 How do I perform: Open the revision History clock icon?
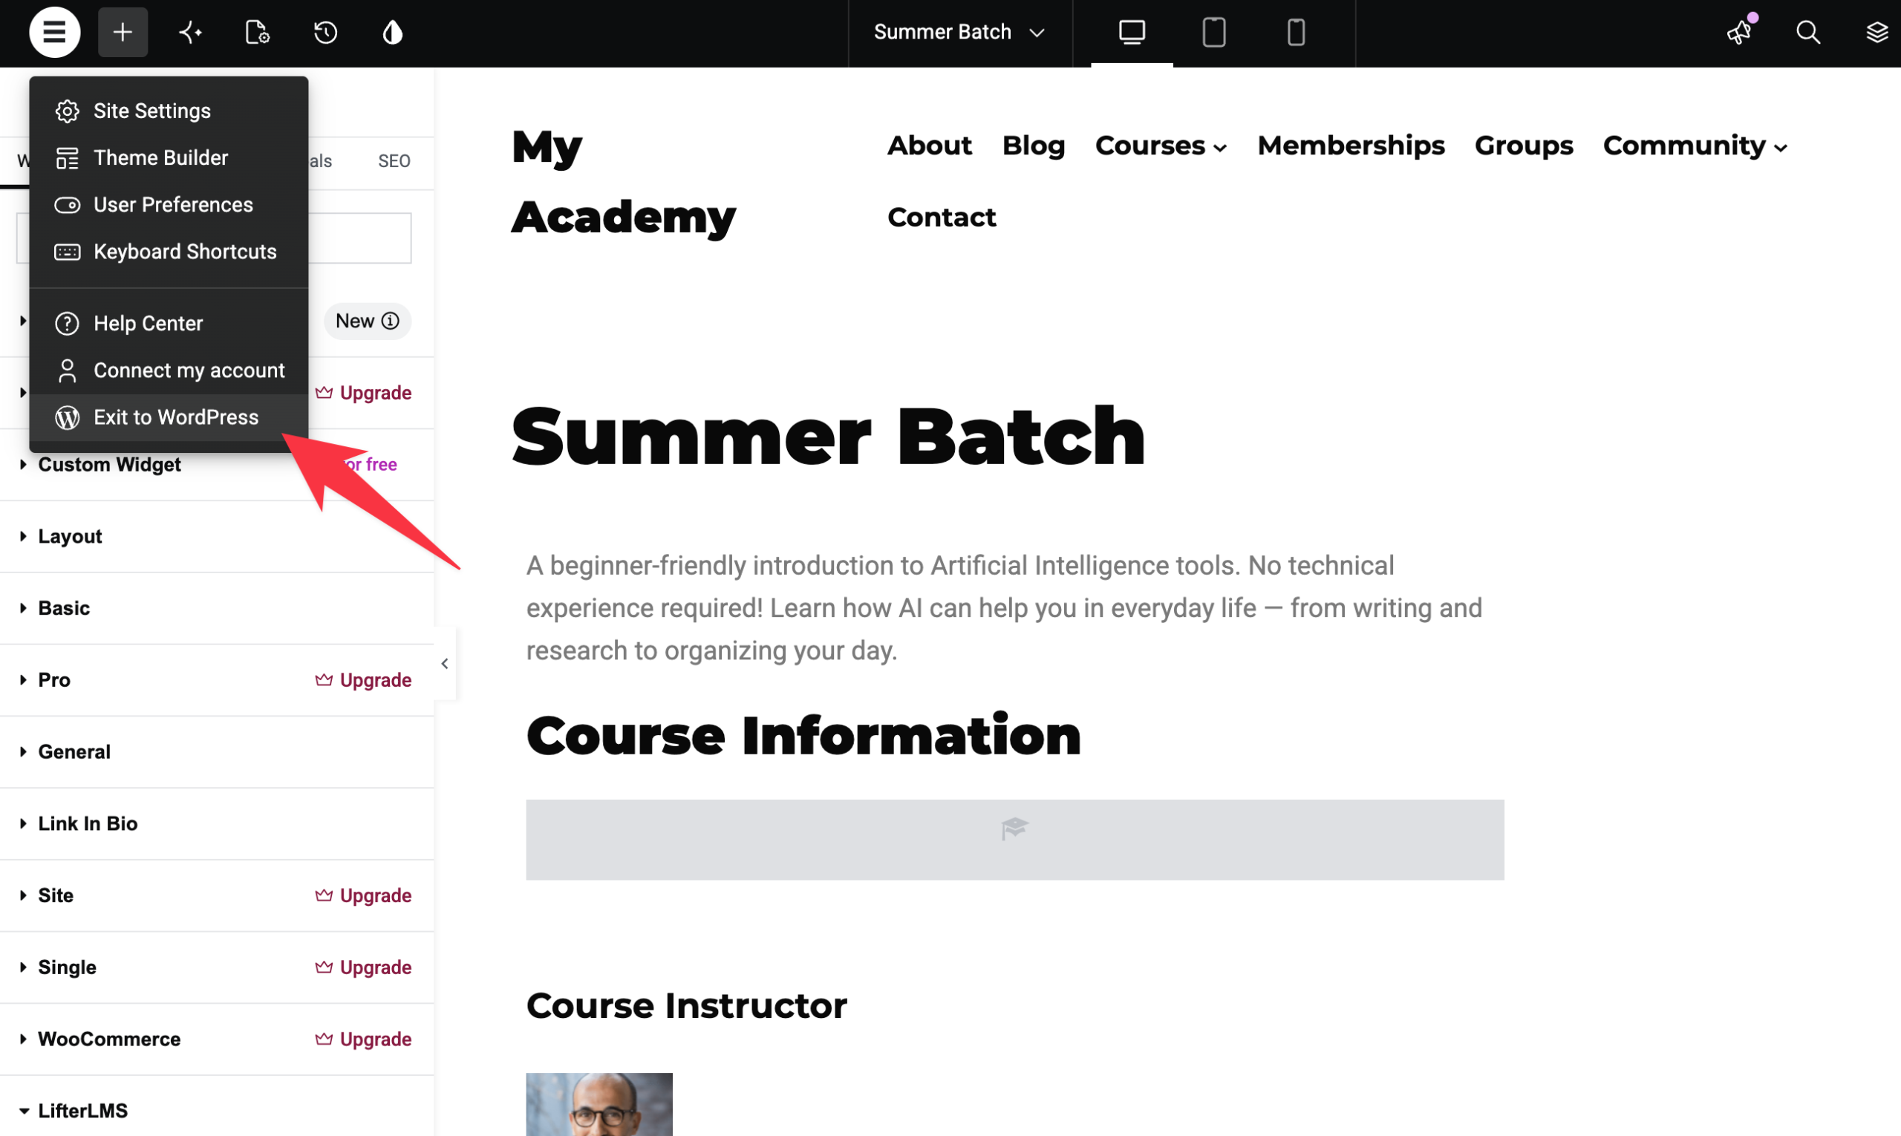coord(325,32)
